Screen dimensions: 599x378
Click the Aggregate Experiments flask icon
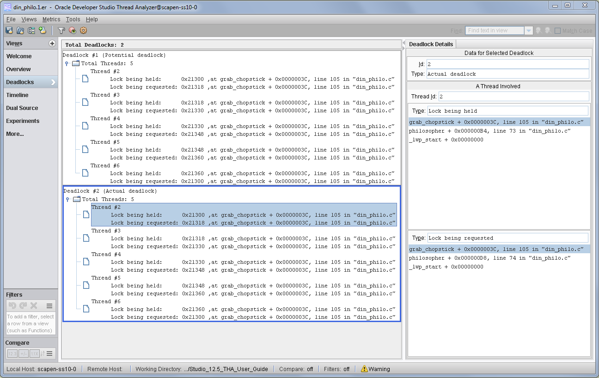pyautogui.click(x=43, y=30)
